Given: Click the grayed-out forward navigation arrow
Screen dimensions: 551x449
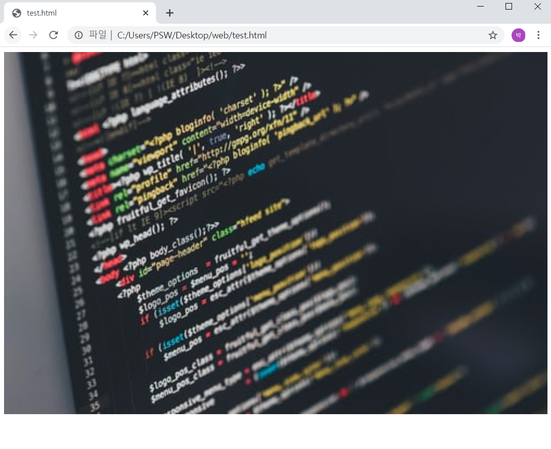Looking at the screenshot, I should [33, 35].
